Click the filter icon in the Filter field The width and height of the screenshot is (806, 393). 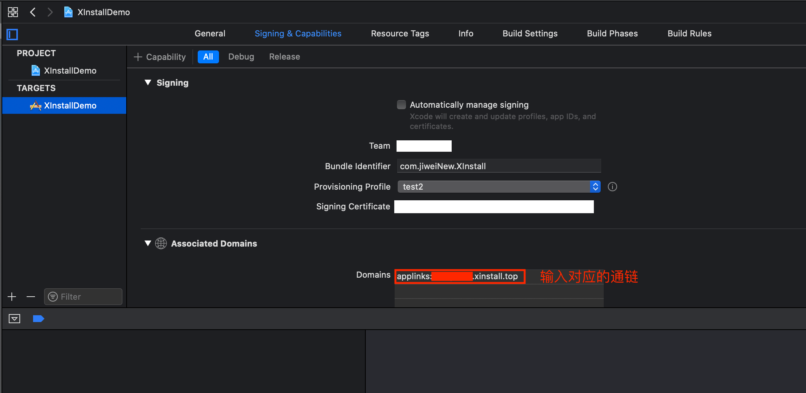tap(52, 296)
